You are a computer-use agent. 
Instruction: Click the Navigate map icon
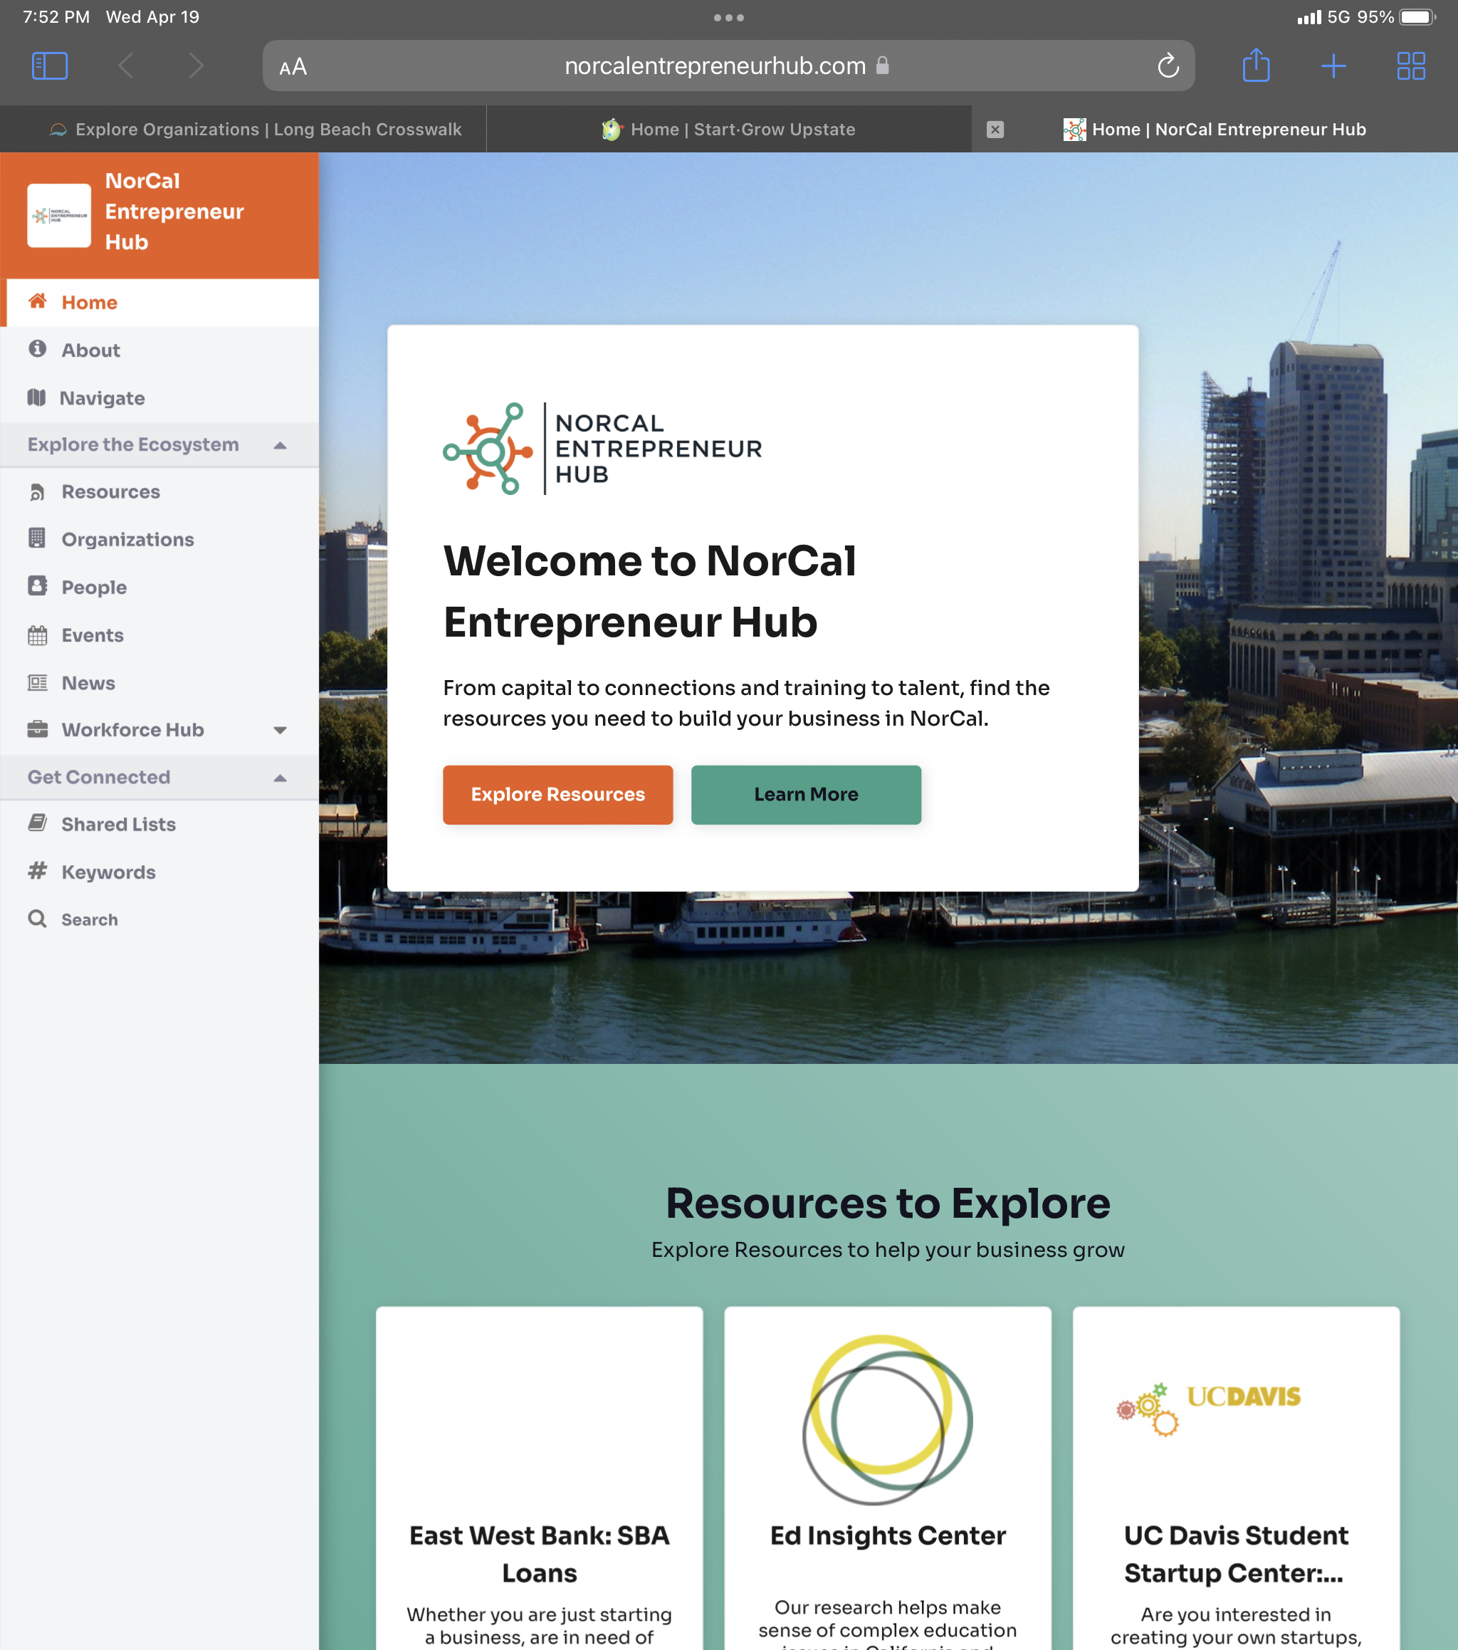coord(36,397)
